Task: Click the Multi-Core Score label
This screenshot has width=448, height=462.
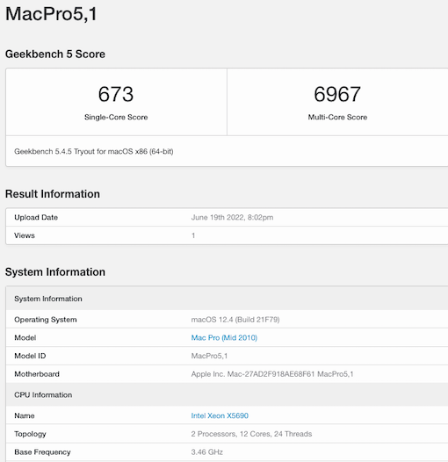Action: tap(337, 118)
